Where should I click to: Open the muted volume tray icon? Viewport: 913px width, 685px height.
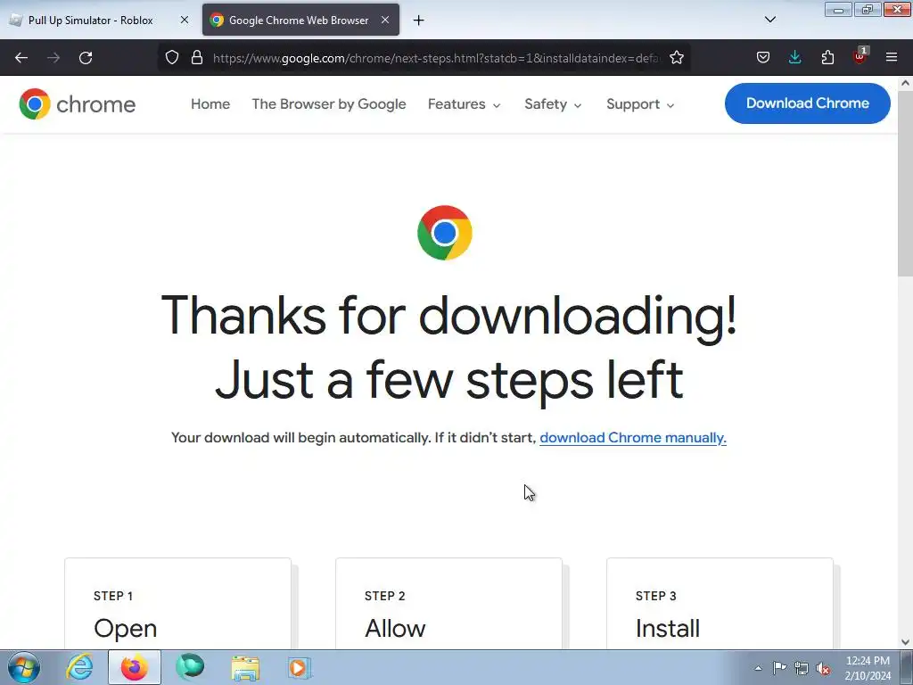[823, 668]
